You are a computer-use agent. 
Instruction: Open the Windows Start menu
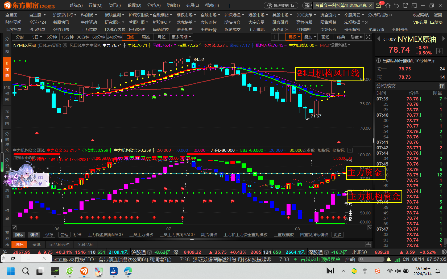click(x=11, y=271)
